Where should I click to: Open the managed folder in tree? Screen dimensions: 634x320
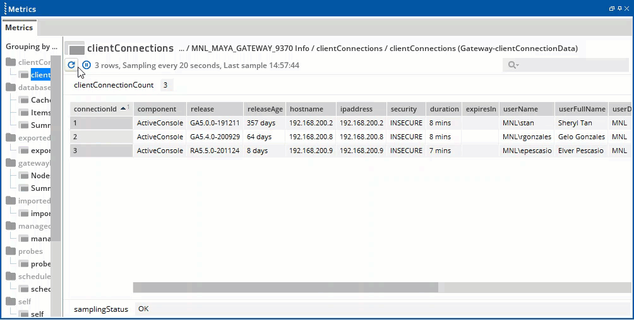point(28,226)
